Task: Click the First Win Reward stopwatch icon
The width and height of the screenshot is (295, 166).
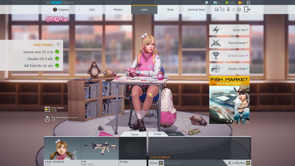Action: [47, 119]
